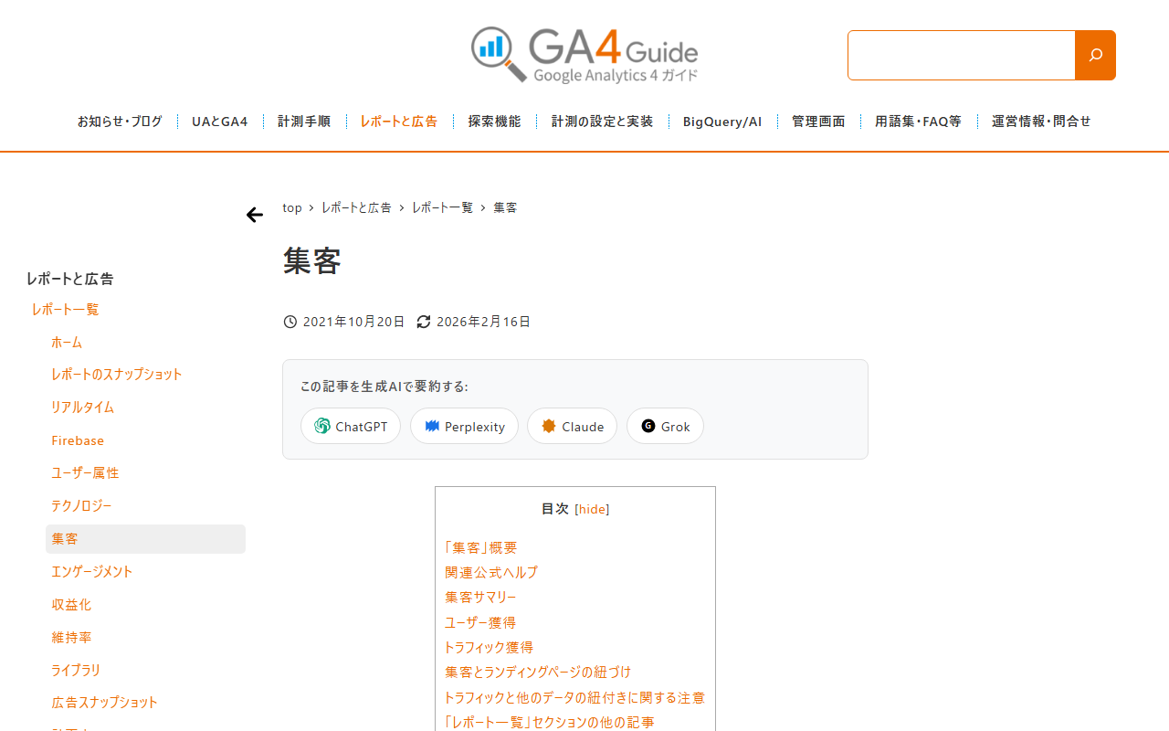Click the レポートと広告 sidebar heading
The image size is (1169, 731).
click(x=70, y=279)
